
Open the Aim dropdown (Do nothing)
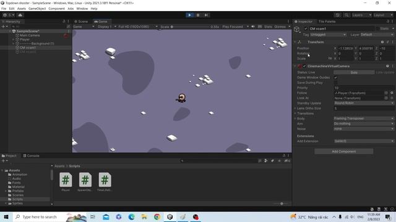(364, 124)
